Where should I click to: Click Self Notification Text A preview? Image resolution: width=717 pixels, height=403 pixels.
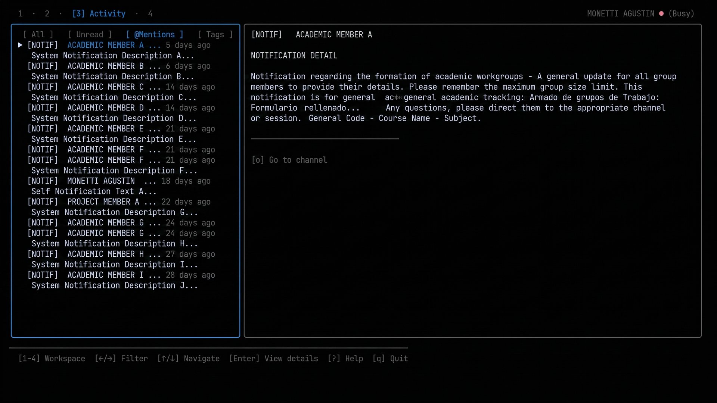pyautogui.click(x=94, y=191)
